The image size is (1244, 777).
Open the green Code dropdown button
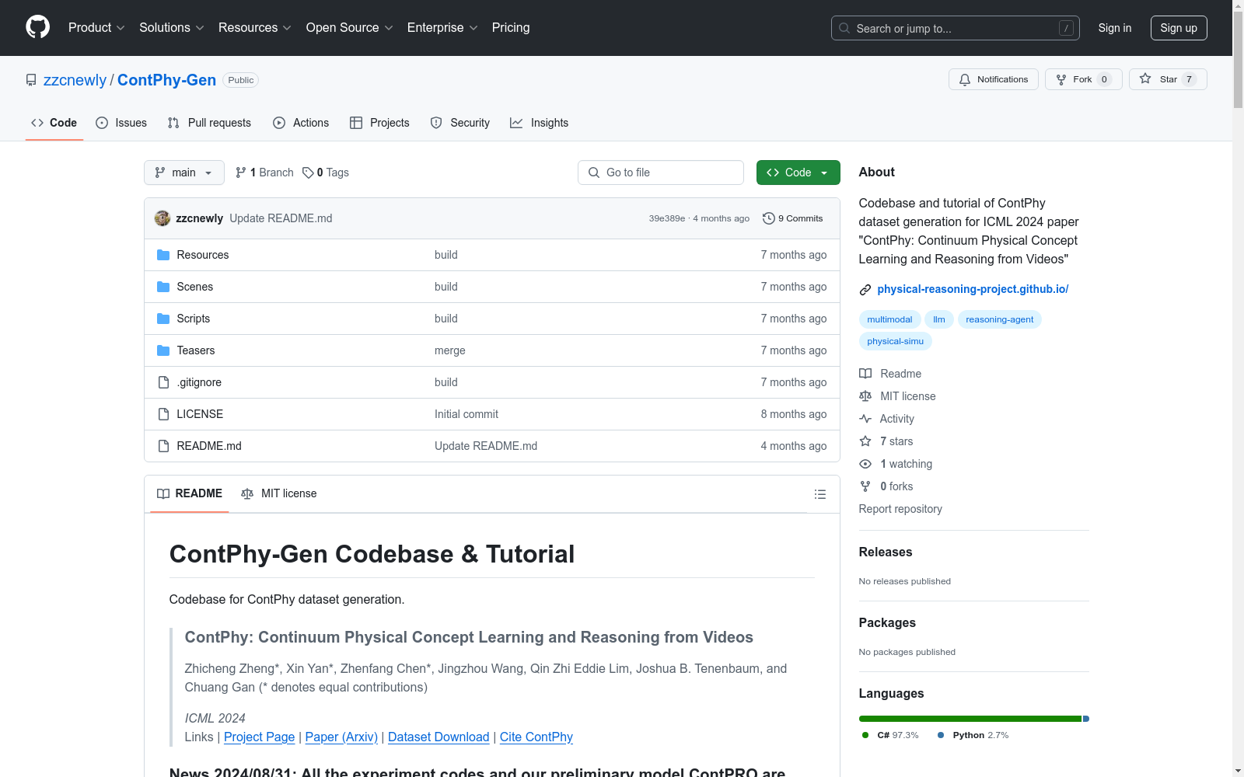(x=798, y=172)
